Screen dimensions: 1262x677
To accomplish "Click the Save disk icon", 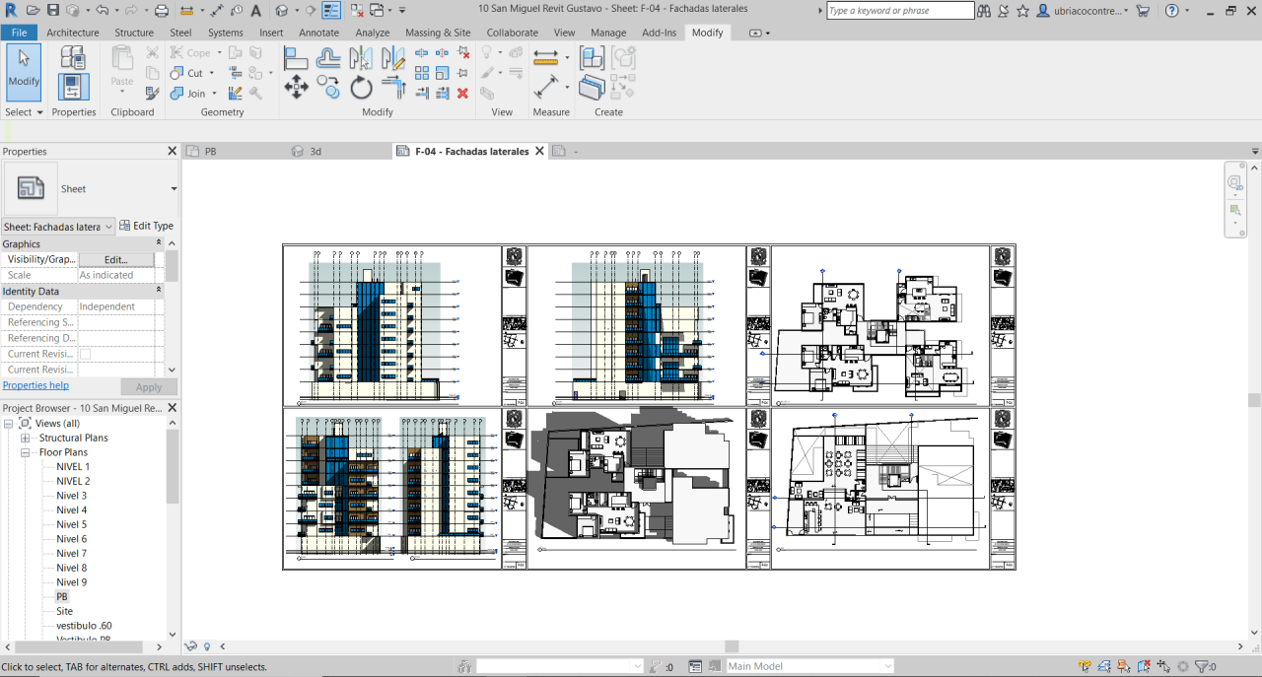I will point(53,10).
